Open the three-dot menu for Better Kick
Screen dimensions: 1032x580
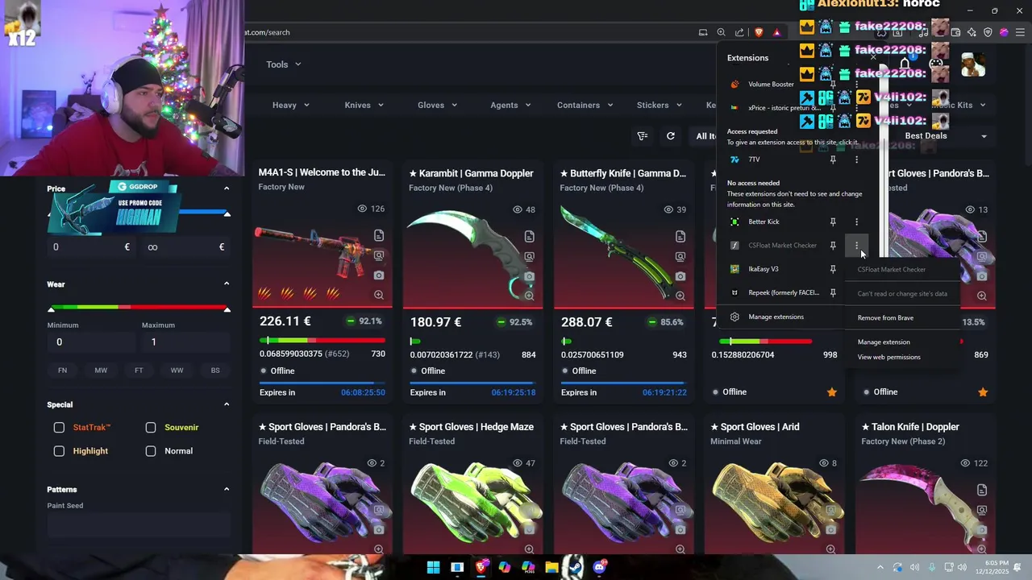click(856, 222)
